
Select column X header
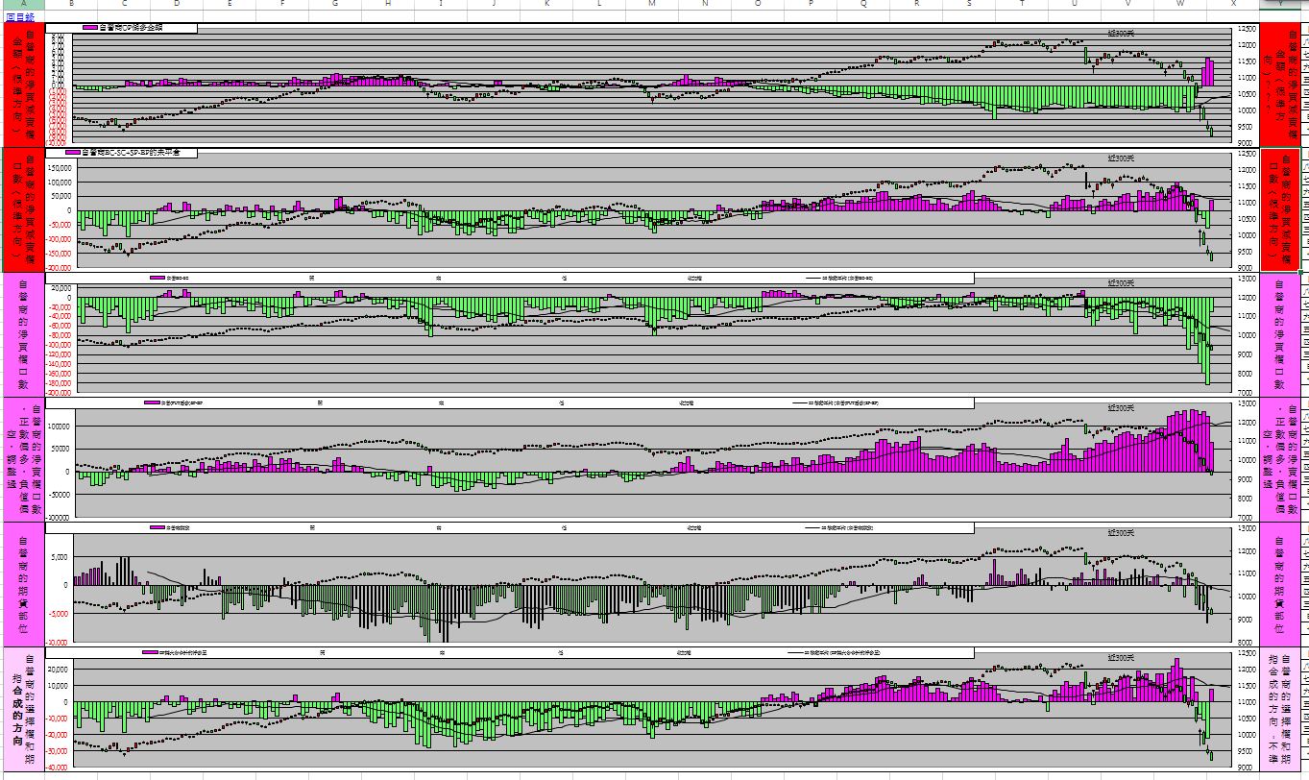(1233, 4)
